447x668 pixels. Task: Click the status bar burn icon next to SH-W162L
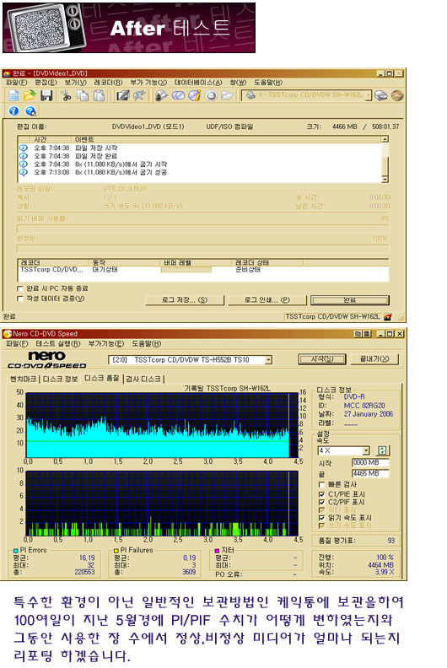coord(387,316)
